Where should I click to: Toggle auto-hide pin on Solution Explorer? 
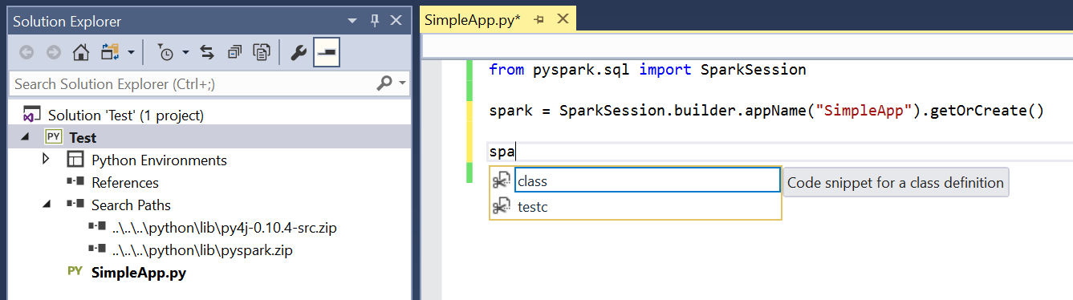375,22
